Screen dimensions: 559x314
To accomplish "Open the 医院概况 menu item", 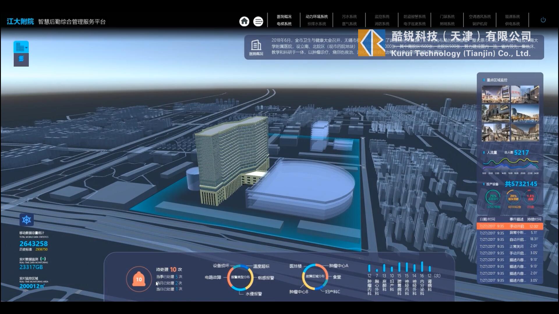I will 284,17.
